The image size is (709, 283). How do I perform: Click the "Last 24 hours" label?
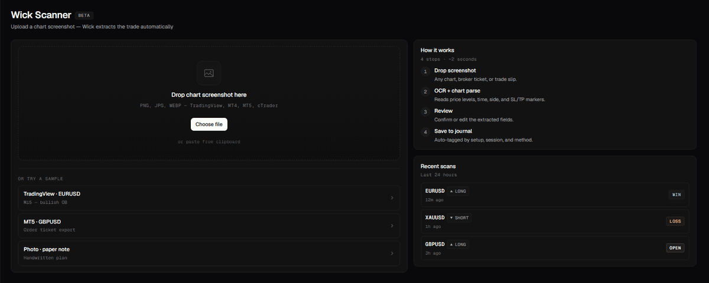[438, 175]
